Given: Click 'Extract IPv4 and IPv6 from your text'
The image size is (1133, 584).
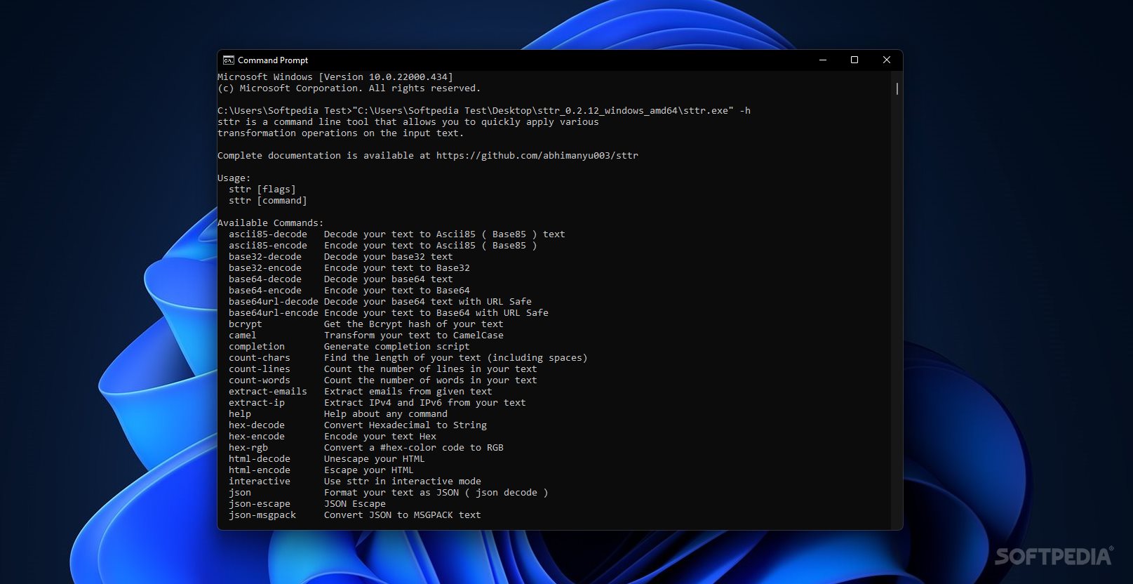Looking at the screenshot, I should click(425, 403).
